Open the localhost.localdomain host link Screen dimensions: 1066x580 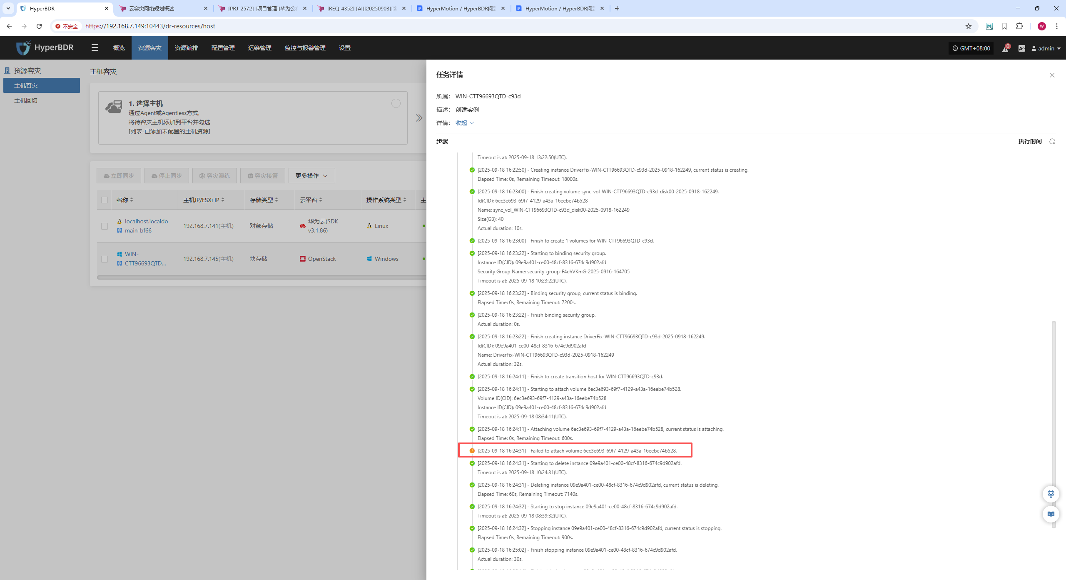click(x=146, y=221)
